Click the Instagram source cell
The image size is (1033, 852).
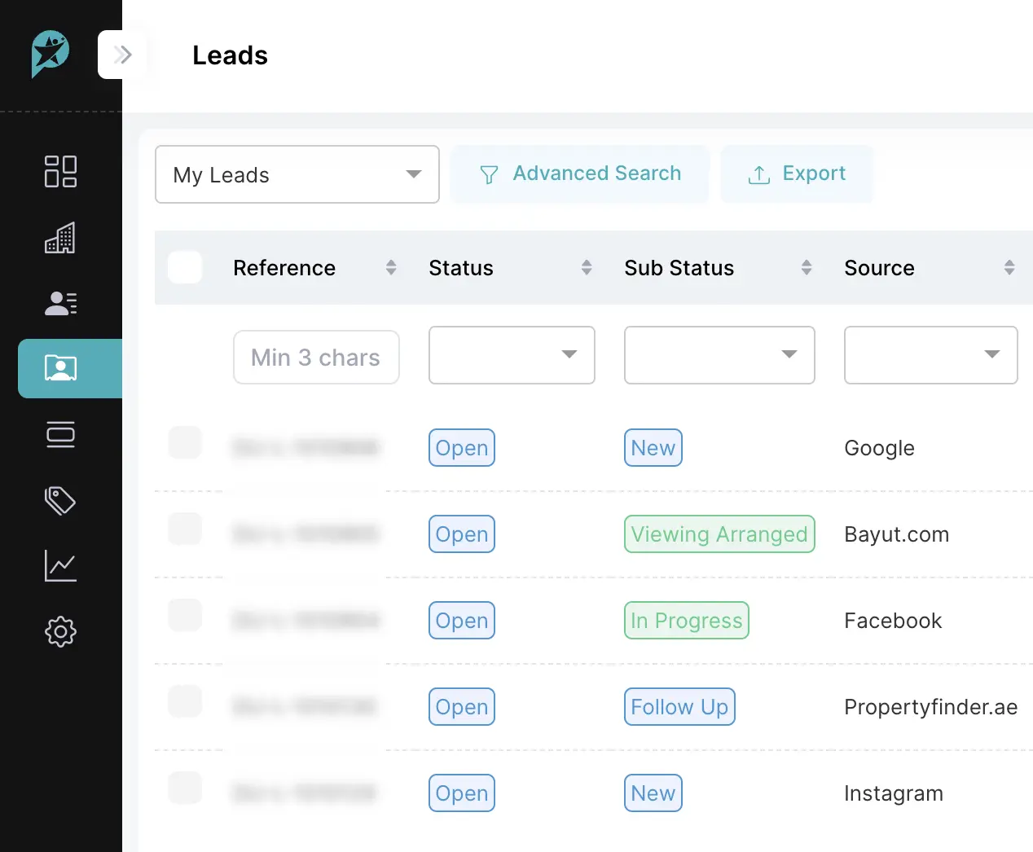tap(894, 793)
